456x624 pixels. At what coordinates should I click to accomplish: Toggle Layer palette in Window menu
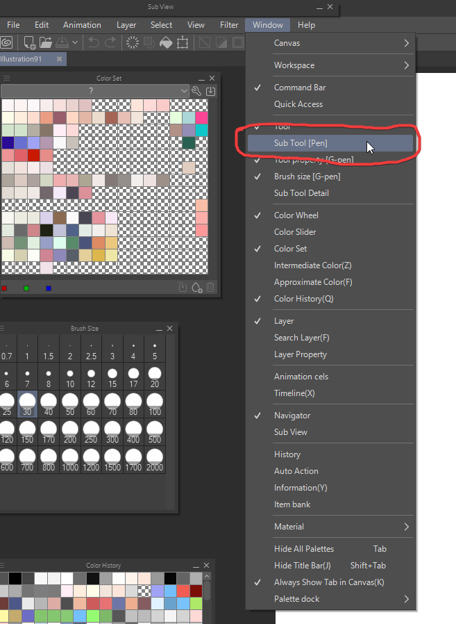pos(330,321)
